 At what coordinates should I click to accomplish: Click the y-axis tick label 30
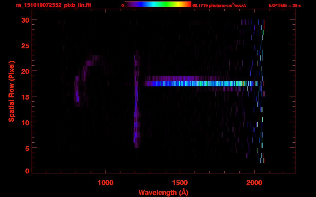click(25, 19)
